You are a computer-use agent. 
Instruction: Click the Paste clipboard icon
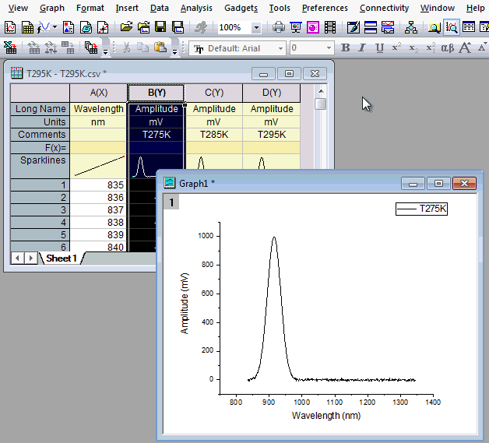(160, 48)
